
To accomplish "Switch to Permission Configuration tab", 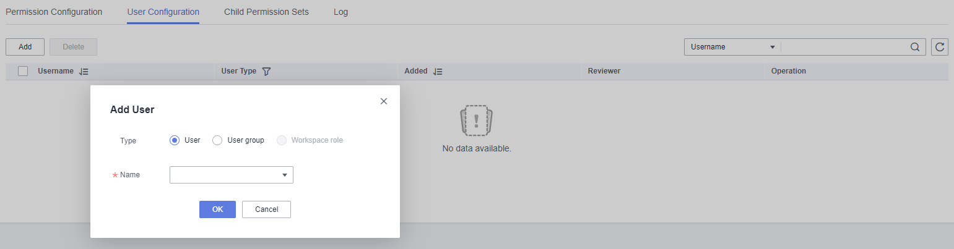I will 54,12.
